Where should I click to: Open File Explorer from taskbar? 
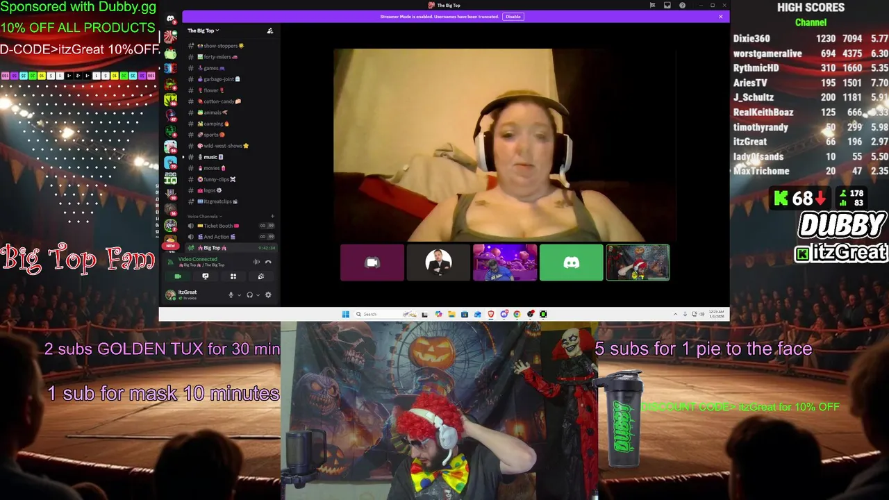451,314
